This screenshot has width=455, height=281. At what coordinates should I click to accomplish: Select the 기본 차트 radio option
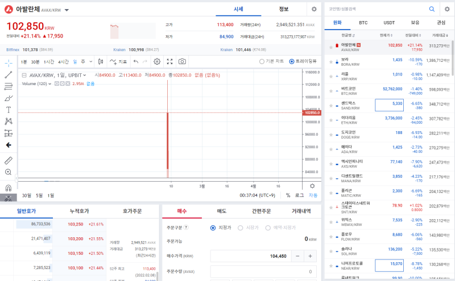[262, 61]
